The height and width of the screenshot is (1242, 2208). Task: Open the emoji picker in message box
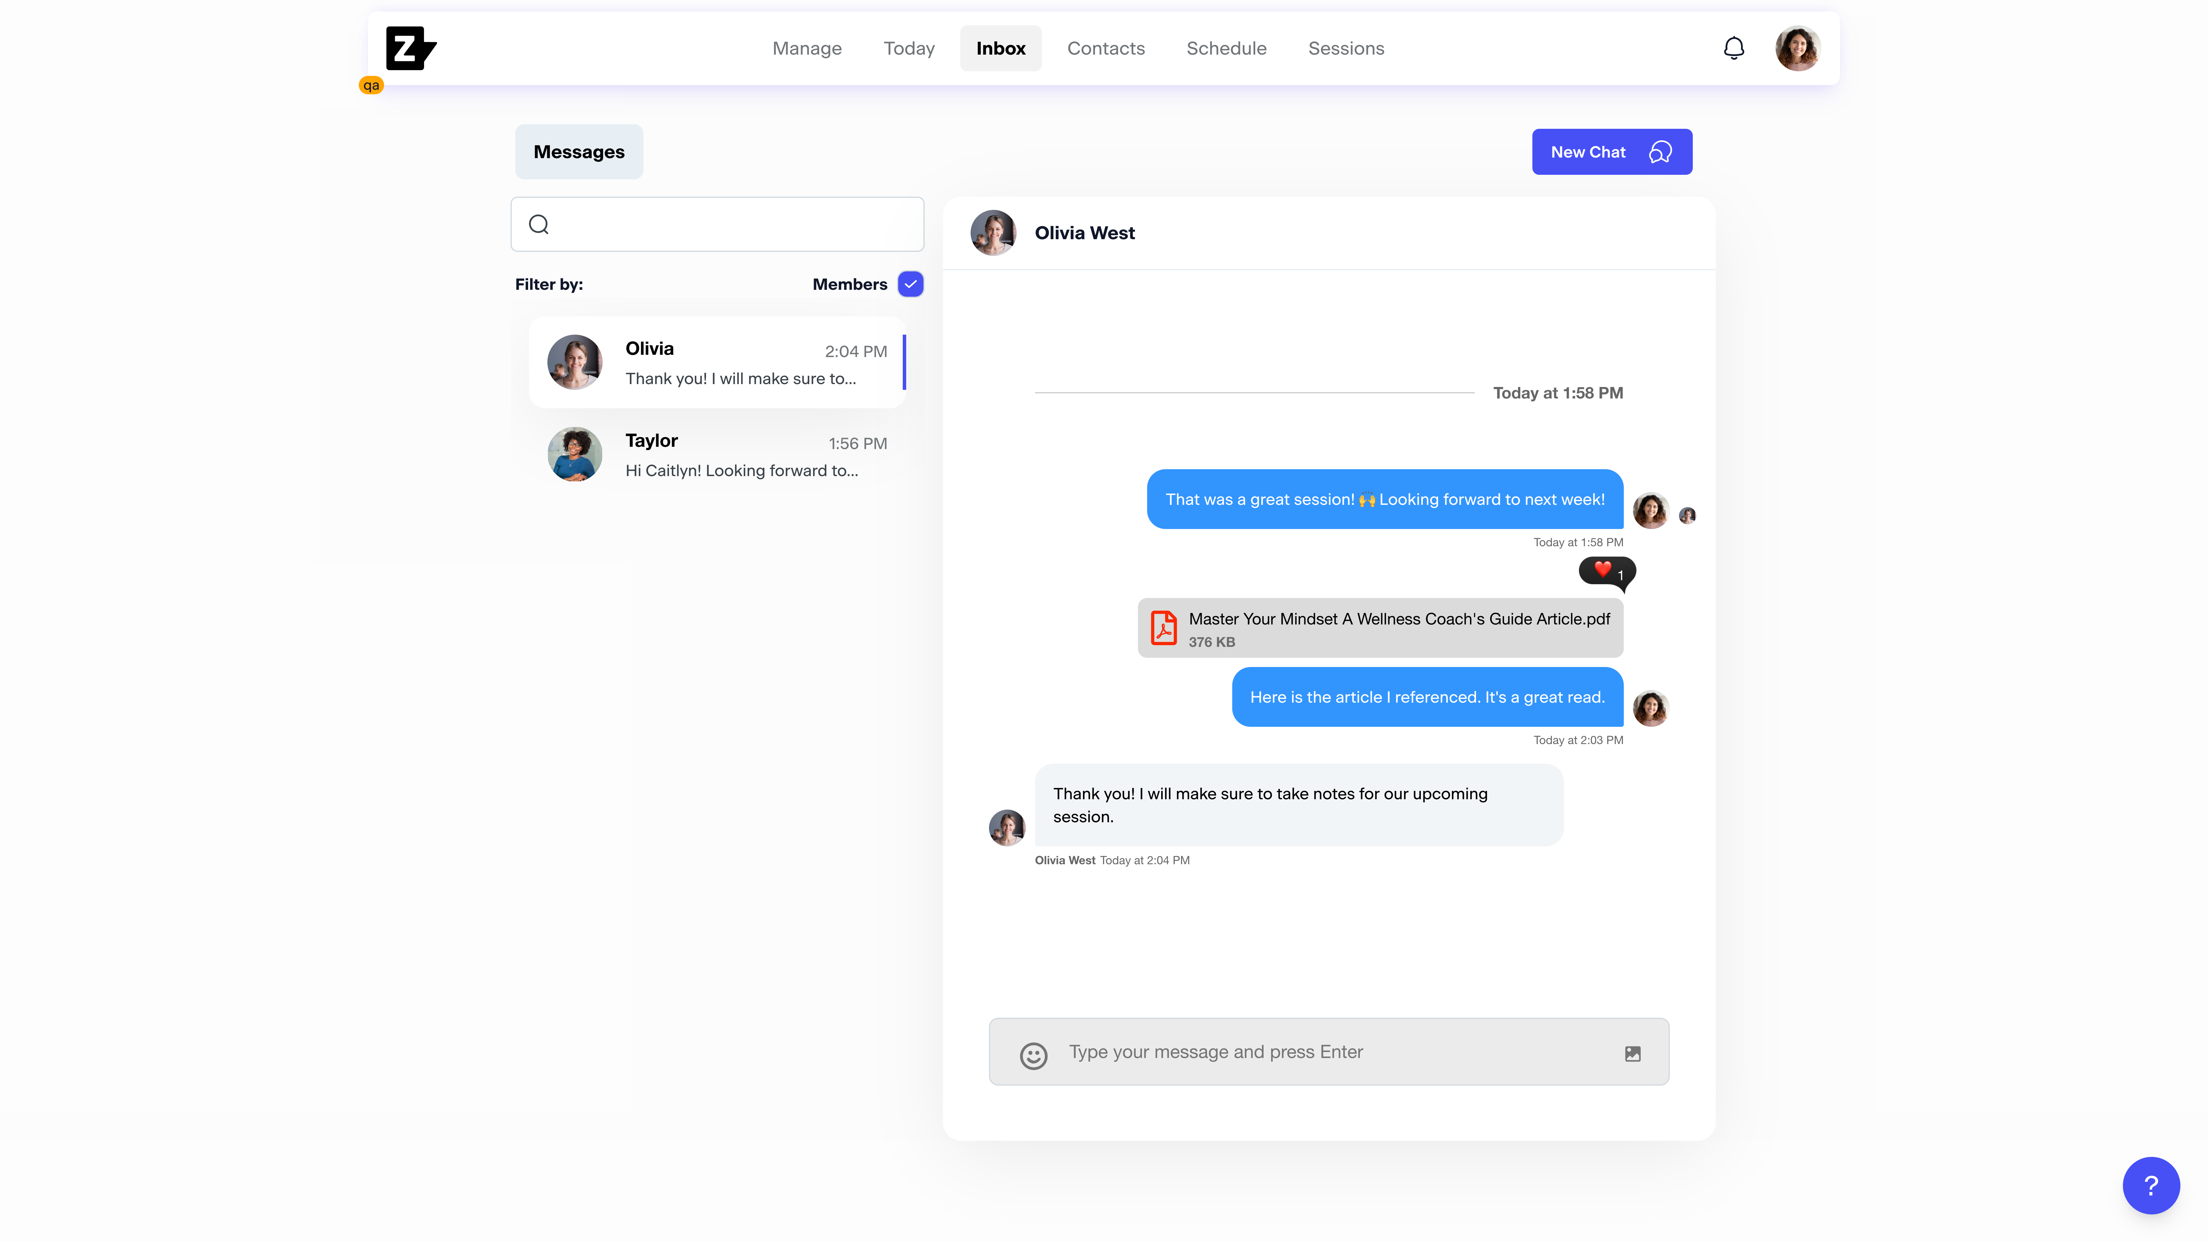pos(1034,1055)
